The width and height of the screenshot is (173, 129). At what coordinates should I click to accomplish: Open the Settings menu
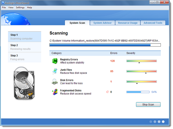pos(20,8)
